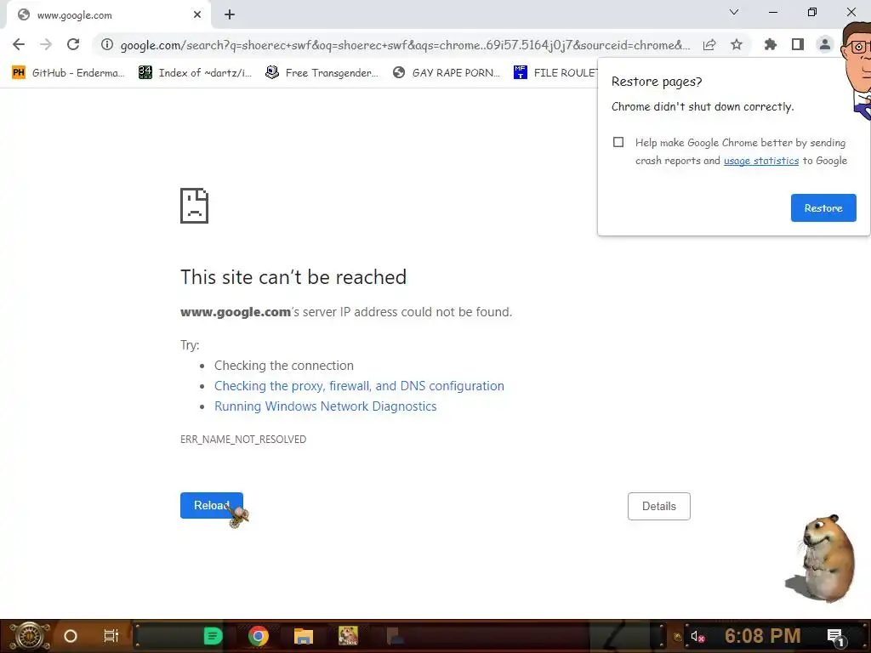Click the Restore button

[x=823, y=207]
